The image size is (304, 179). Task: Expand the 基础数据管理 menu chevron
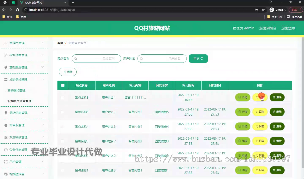tap(43, 67)
